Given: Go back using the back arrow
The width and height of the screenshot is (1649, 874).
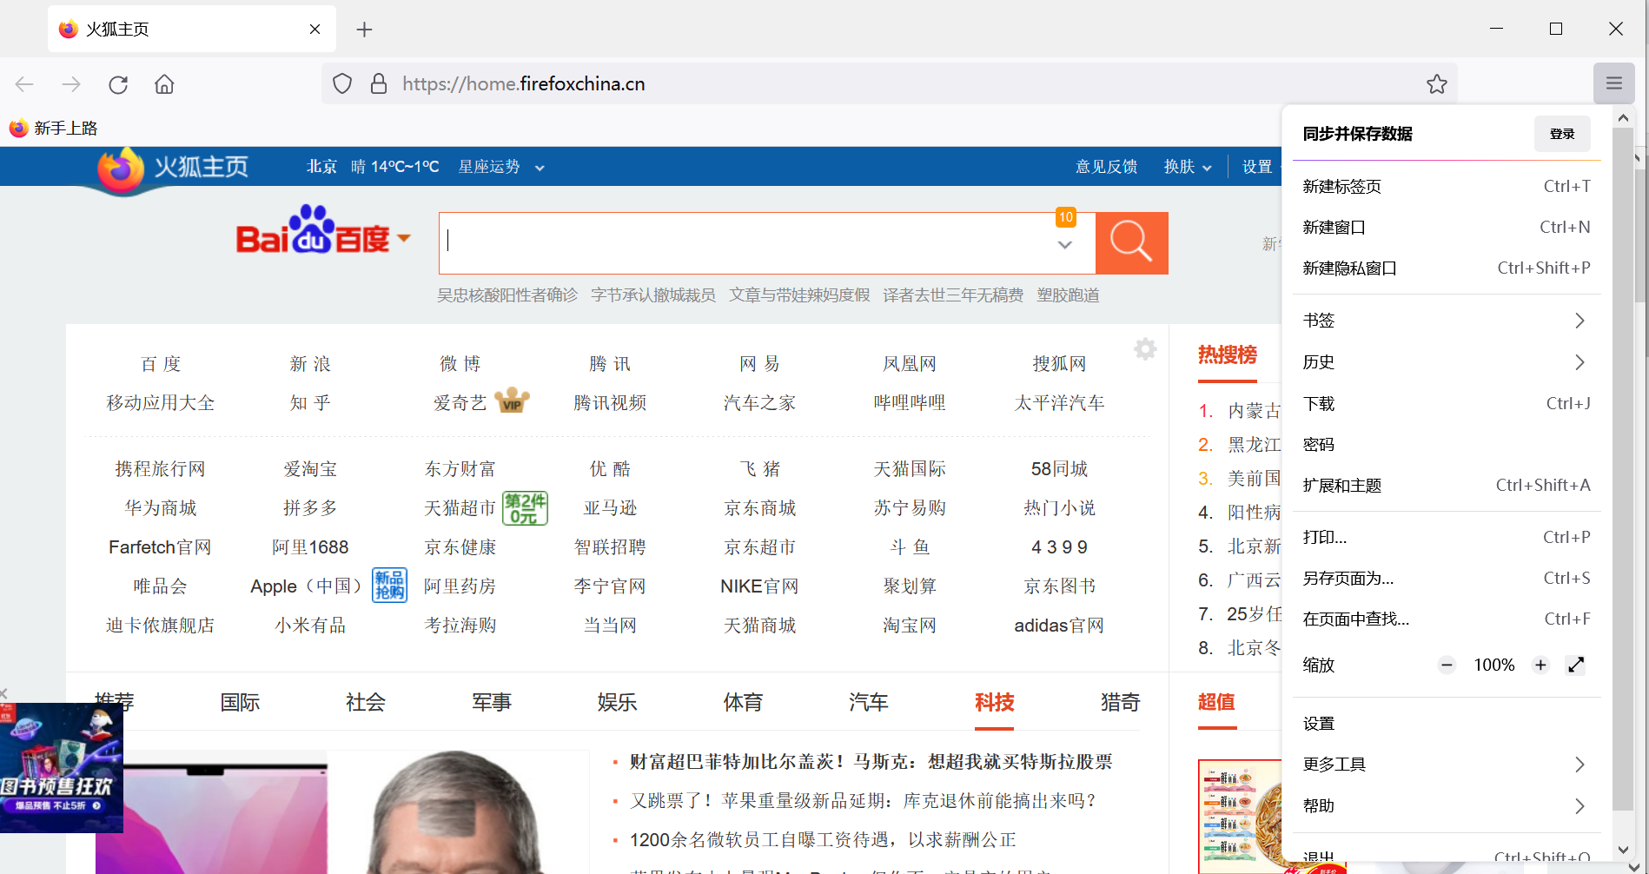Looking at the screenshot, I should coord(23,83).
